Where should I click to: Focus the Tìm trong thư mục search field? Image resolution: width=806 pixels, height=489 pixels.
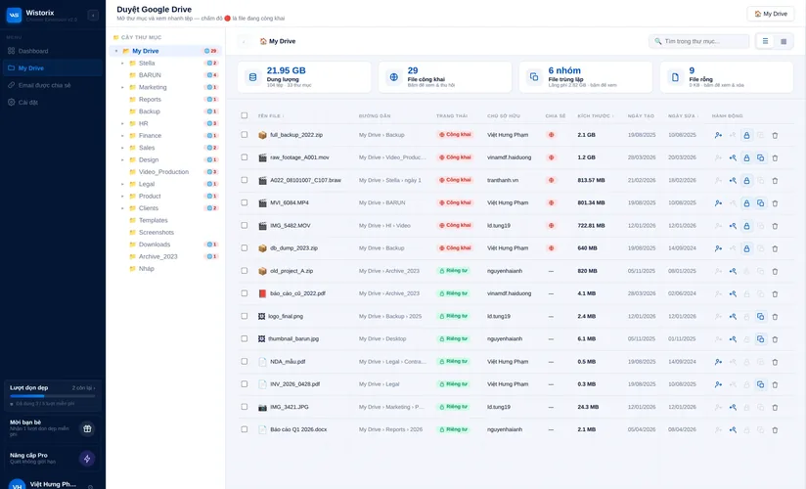tap(698, 41)
